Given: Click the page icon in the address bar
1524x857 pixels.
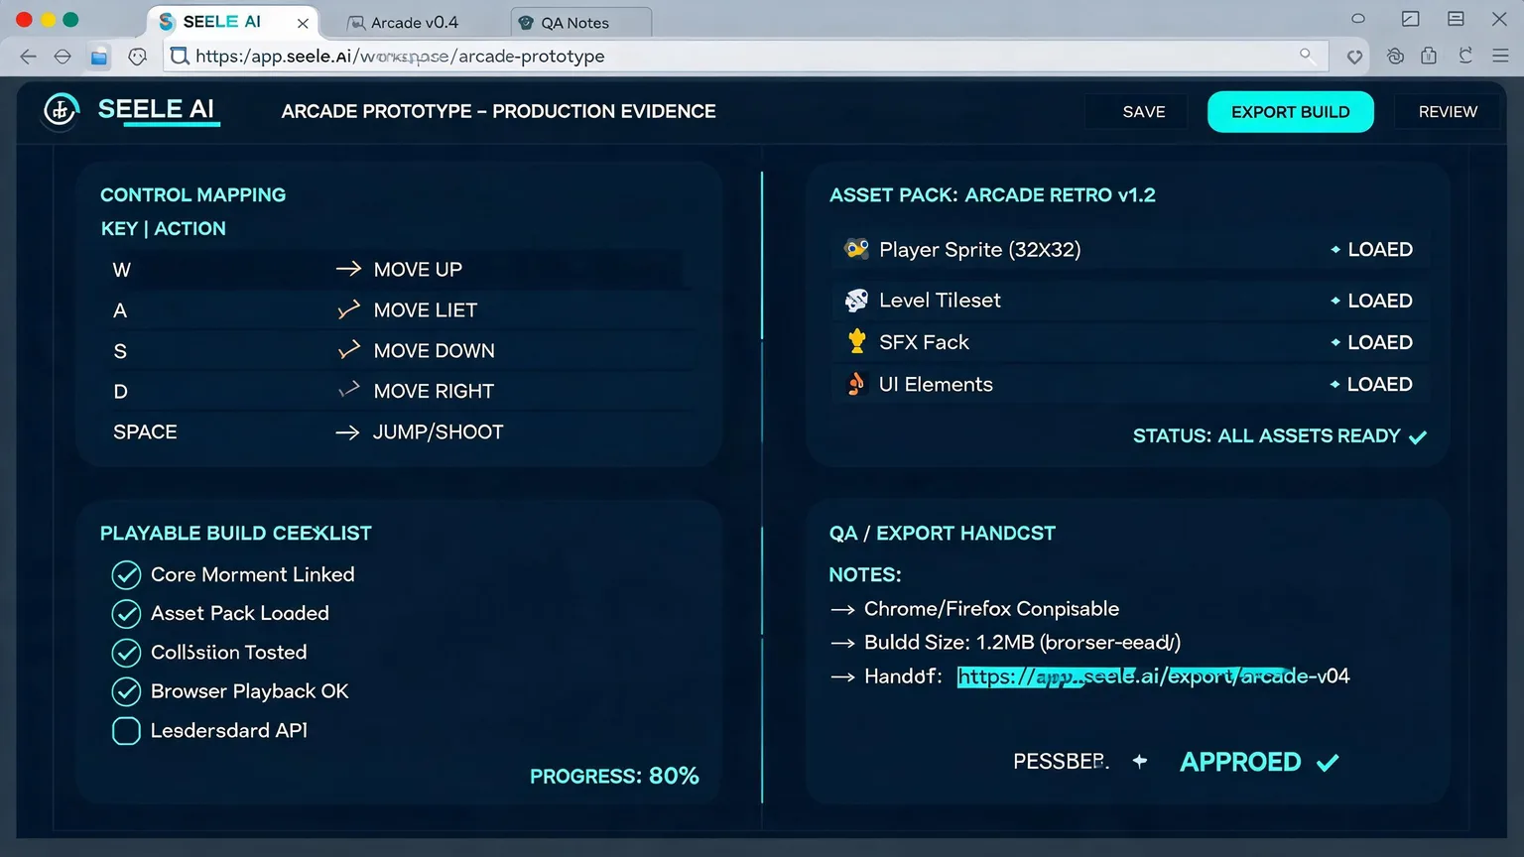Looking at the screenshot, I should pyautogui.click(x=180, y=56).
